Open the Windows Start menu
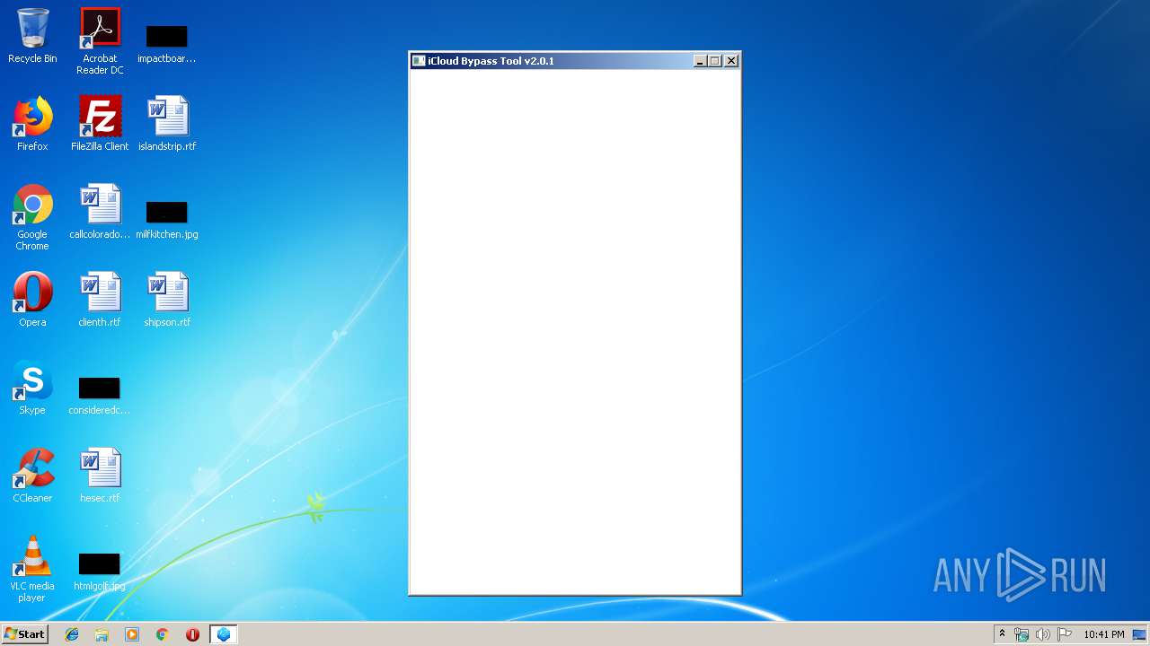The width and height of the screenshot is (1150, 646). [x=24, y=634]
